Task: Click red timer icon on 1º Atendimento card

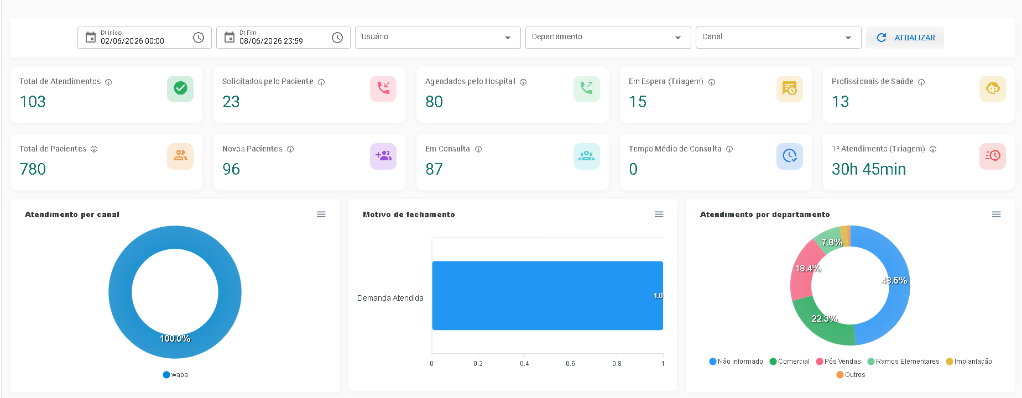Action: [x=993, y=156]
